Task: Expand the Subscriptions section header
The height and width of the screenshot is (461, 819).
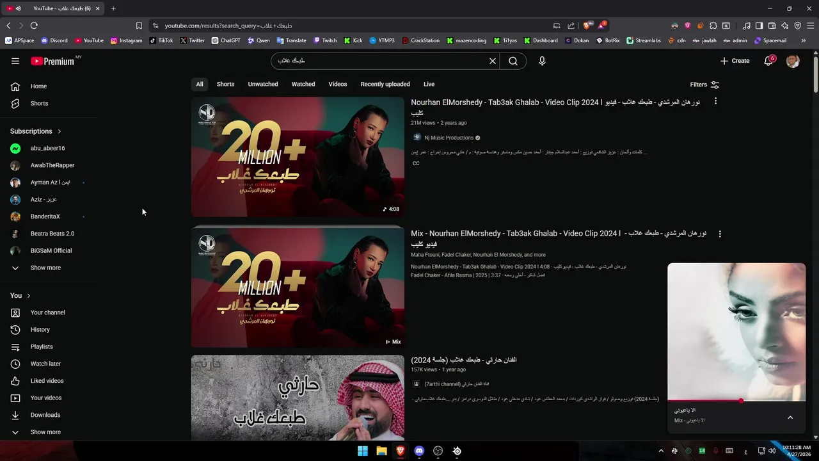Action: point(36,131)
